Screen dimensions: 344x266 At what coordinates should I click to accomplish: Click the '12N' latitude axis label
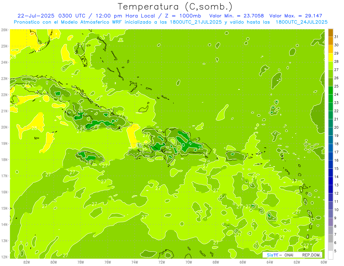pyautogui.click(x=4, y=257)
